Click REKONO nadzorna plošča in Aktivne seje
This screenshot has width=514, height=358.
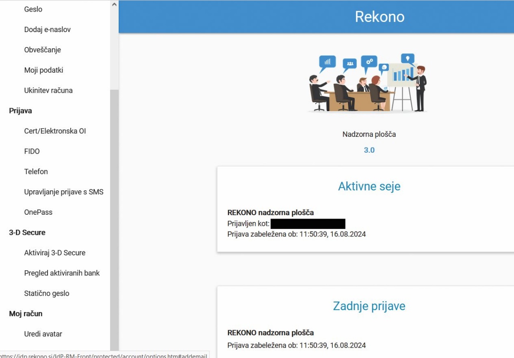click(270, 213)
